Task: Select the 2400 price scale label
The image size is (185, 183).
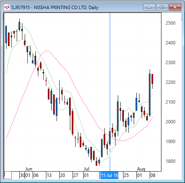Action: [x=170, y=43]
